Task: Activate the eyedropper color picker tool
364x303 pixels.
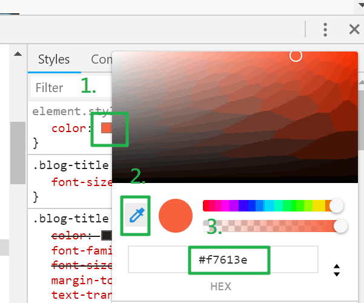Action: pyautogui.click(x=137, y=216)
